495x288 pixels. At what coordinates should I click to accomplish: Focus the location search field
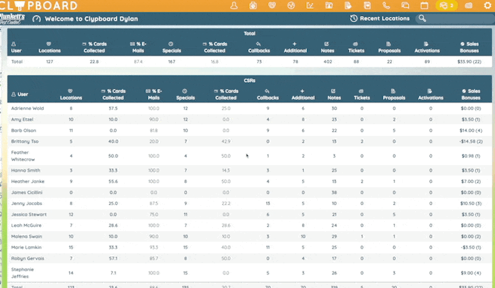456,19
